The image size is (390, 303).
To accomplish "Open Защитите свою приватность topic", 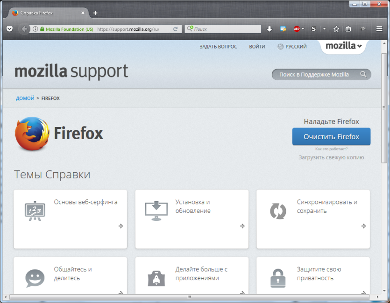I will pos(319,274).
